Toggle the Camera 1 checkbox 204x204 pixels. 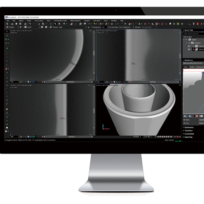pyautogui.click(x=189, y=43)
